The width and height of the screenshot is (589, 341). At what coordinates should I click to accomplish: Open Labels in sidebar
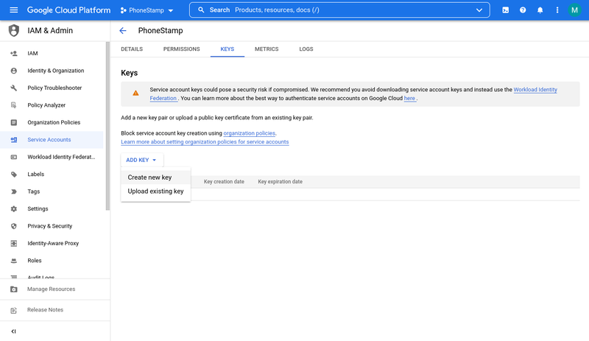(x=52, y=175)
